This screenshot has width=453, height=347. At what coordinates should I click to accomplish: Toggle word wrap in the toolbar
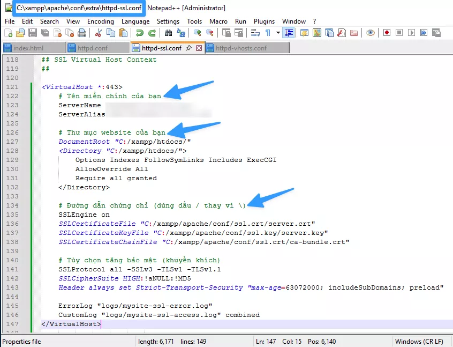pos(255,33)
